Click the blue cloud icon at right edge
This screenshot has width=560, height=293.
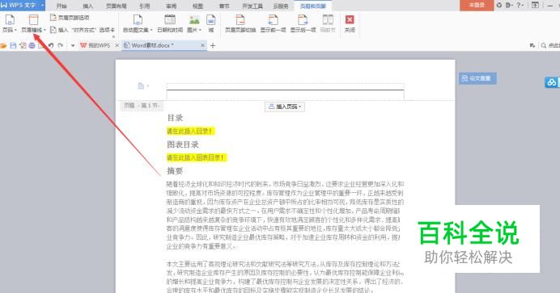[x=552, y=82]
